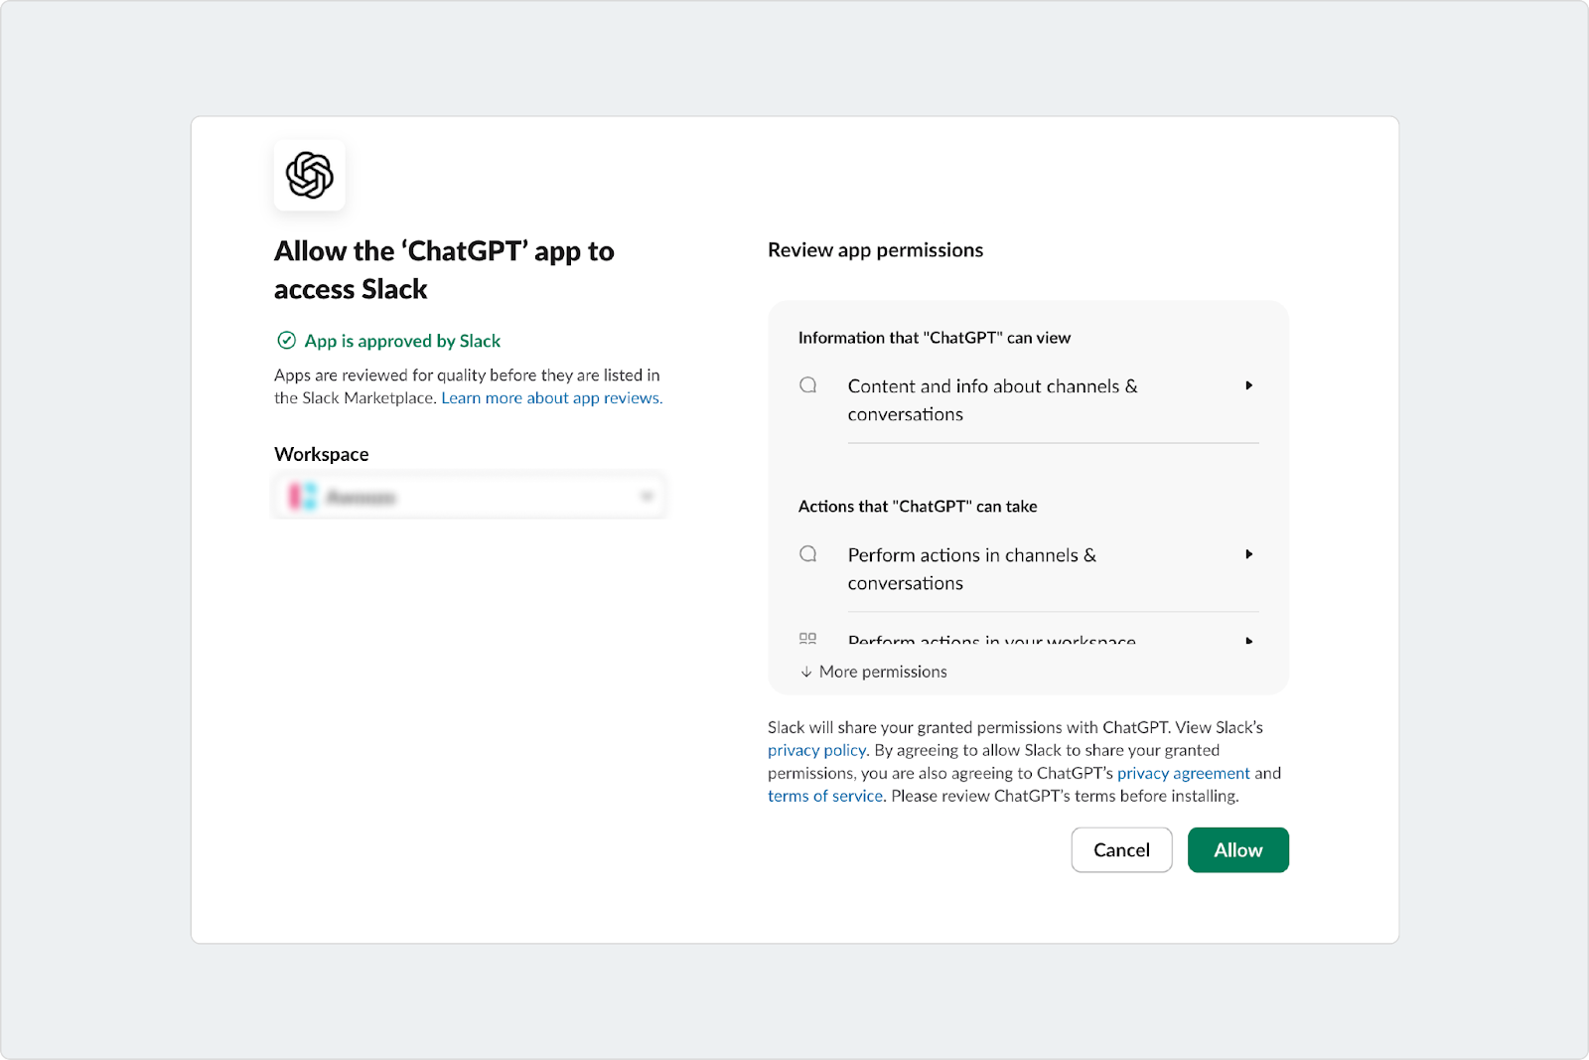Expand Perform actions in channels details

pos(1248,554)
